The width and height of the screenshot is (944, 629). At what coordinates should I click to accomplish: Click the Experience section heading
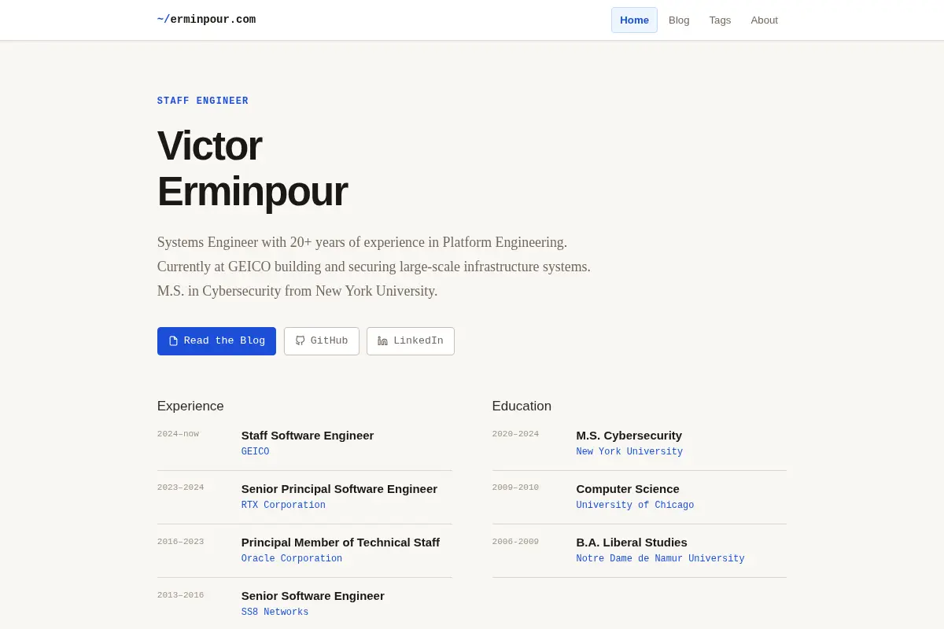pyautogui.click(x=190, y=406)
